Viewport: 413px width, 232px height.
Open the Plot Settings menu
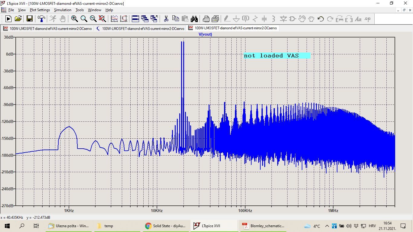pyautogui.click(x=40, y=10)
